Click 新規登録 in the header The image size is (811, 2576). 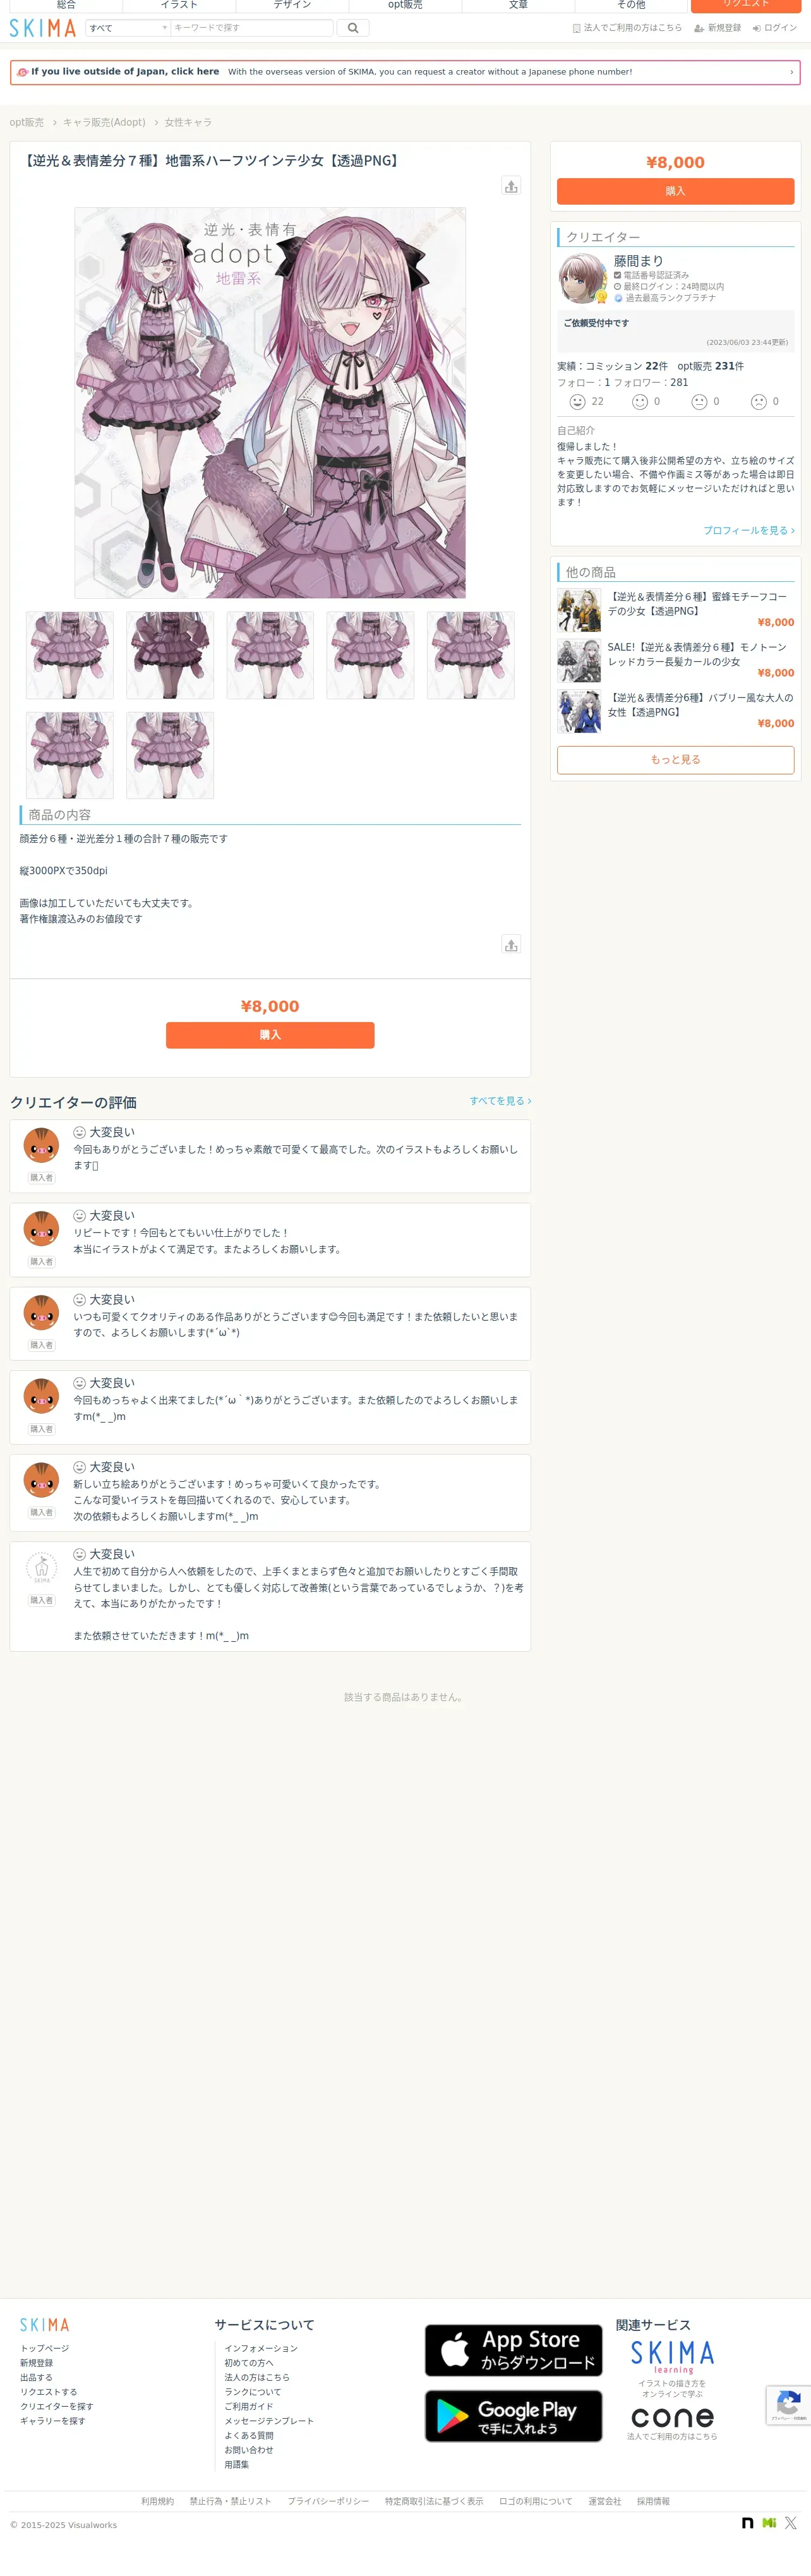[x=718, y=28]
